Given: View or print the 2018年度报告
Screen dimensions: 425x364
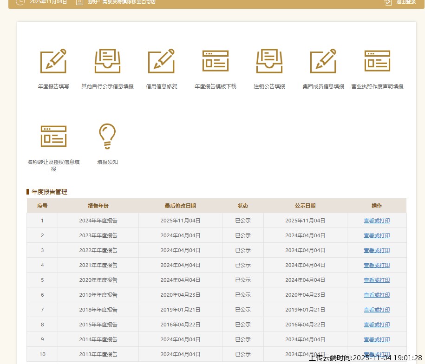Looking at the screenshot, I should (x=377, y=310).
